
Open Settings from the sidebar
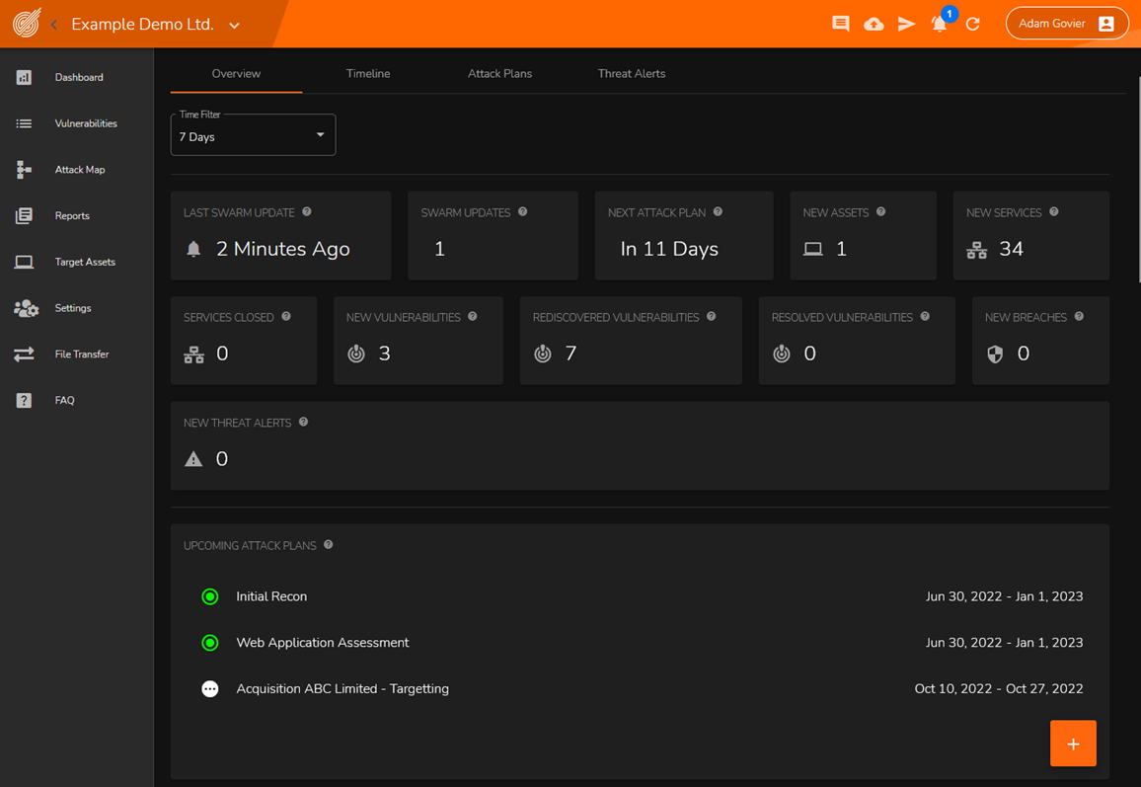coord(77,308)
